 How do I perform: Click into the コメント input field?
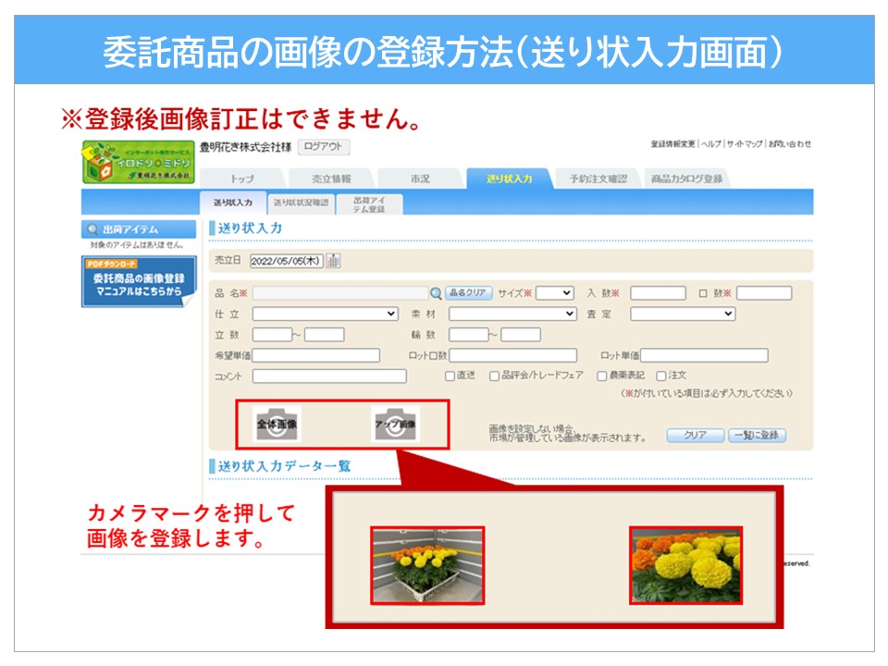tap(328, 376)
